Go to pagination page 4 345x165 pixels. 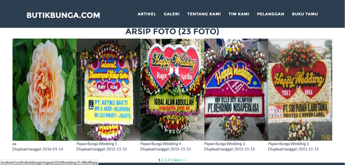coord(168,160)
